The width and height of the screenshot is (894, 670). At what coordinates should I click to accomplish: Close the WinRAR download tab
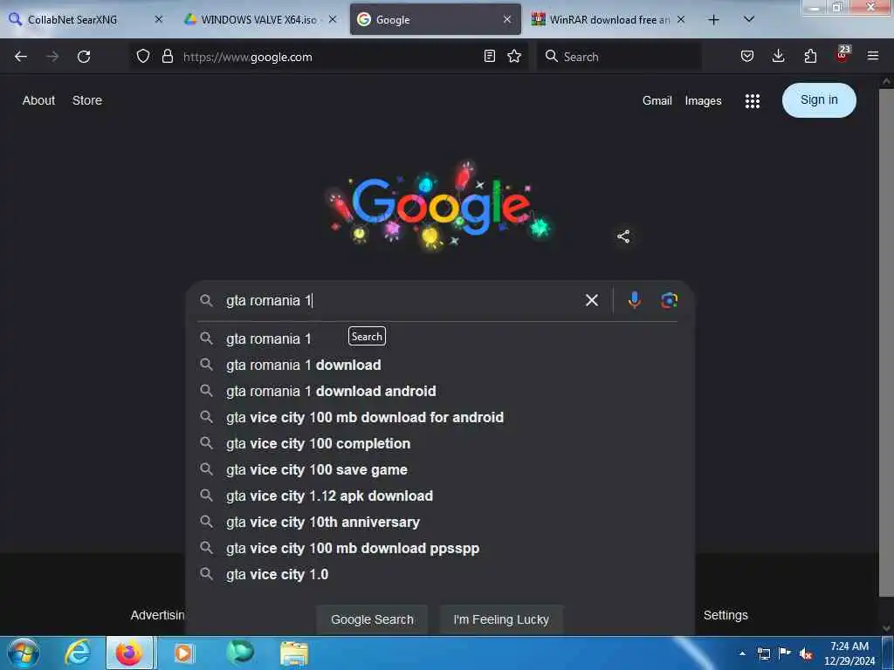(x=681, y=19)
